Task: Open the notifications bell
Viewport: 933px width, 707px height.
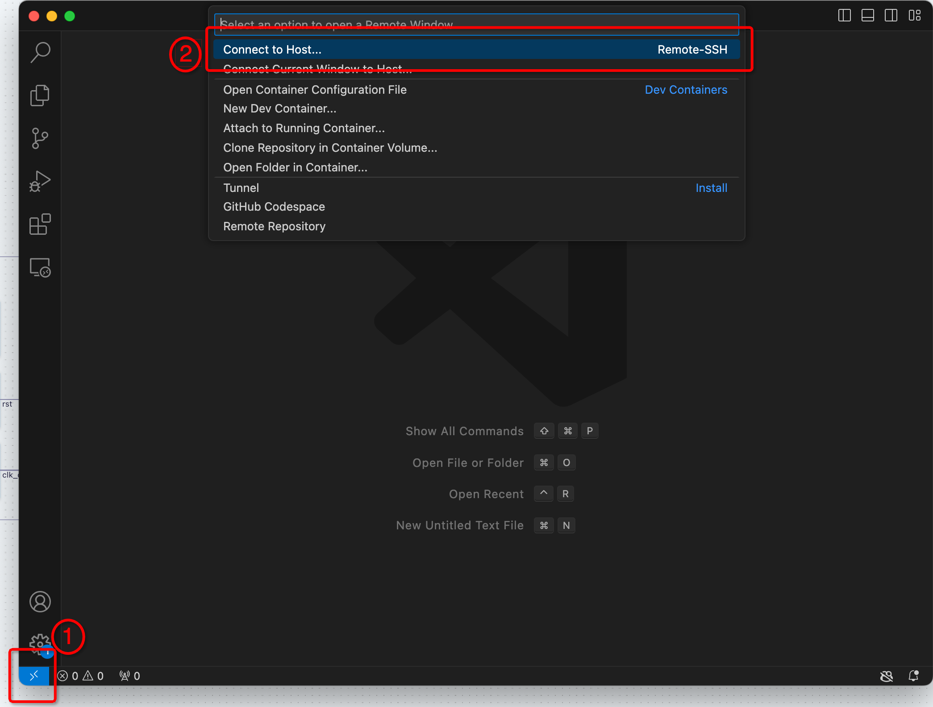Action: [x=914, y=676]
